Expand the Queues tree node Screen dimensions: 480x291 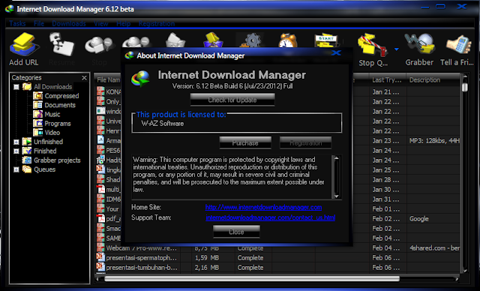click(16, 169)
